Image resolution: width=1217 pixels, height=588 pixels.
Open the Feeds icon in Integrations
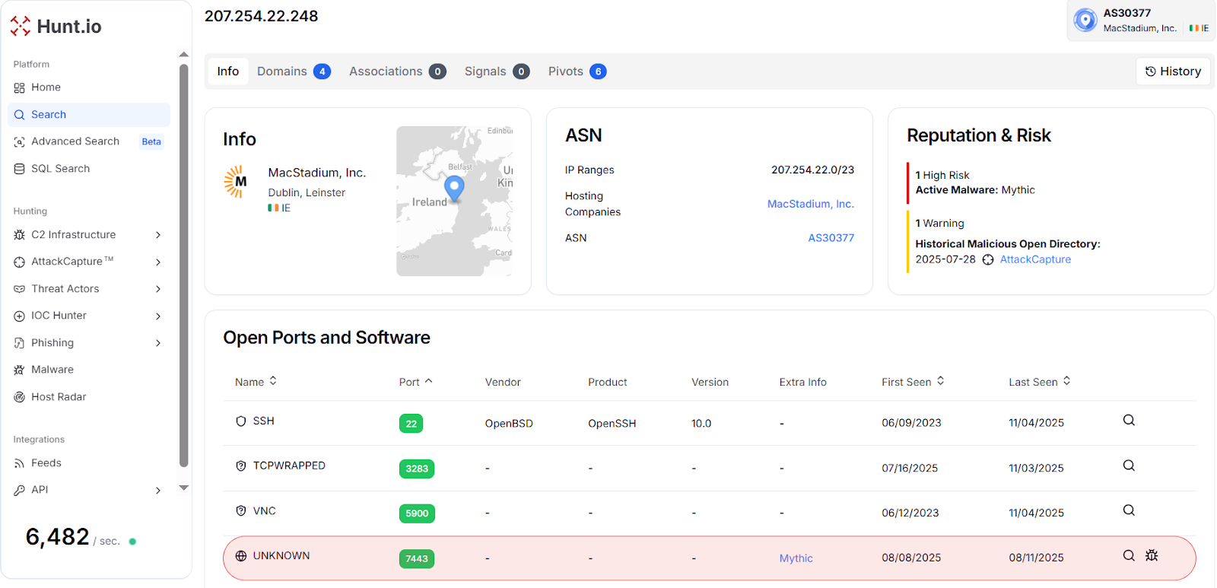point(19,463)
